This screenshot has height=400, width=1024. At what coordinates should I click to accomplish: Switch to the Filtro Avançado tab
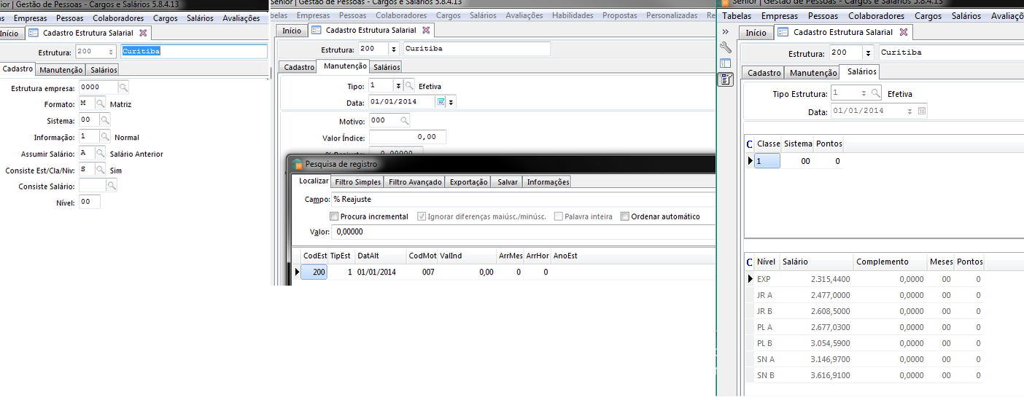415,182
